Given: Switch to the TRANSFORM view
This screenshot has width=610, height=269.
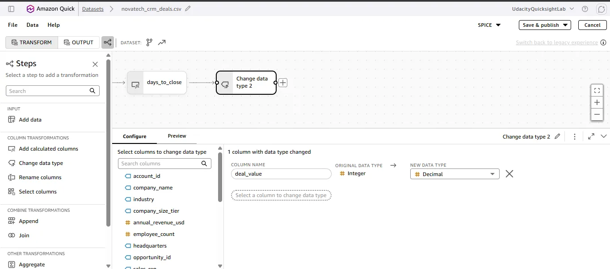Looking at the screenshot, I should 32,42.
